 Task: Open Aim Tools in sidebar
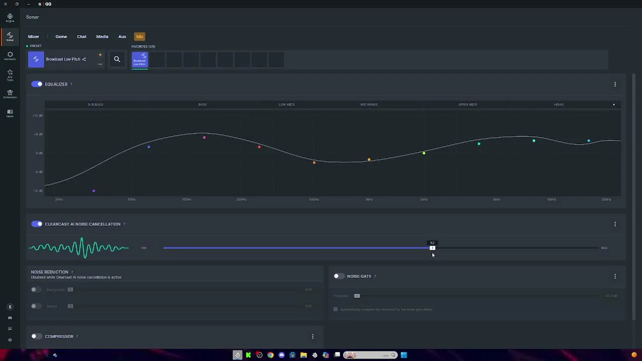tap(10, 75)
